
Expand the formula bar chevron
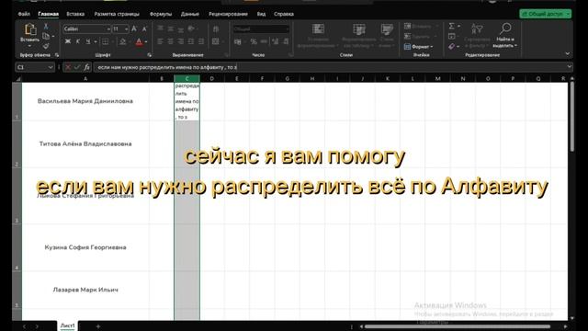coord(570,67)
